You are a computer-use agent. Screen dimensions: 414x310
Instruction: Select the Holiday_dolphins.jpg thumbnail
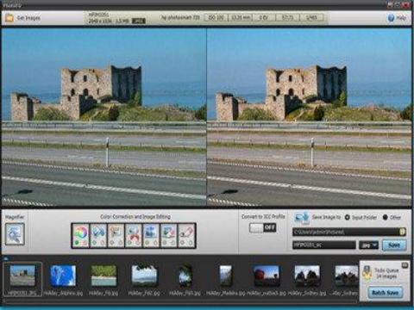pos(63,276)
